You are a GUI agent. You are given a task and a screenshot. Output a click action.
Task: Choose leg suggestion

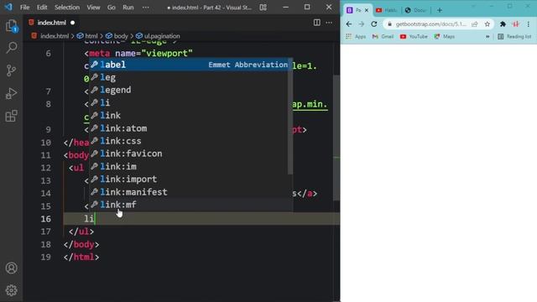point(190,77)
